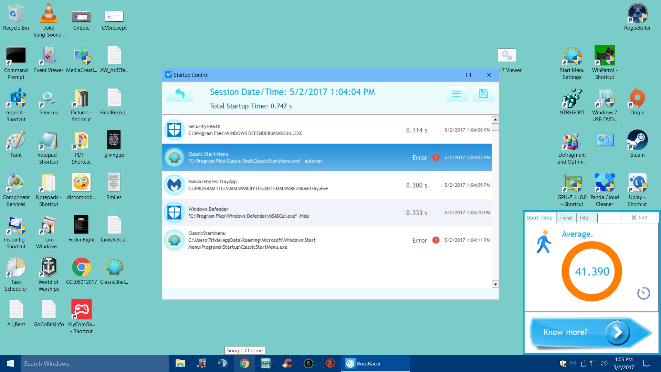Click the stopwatch timer icon in BootRacer
Screen dimensions: 661x372
[643, 293]
